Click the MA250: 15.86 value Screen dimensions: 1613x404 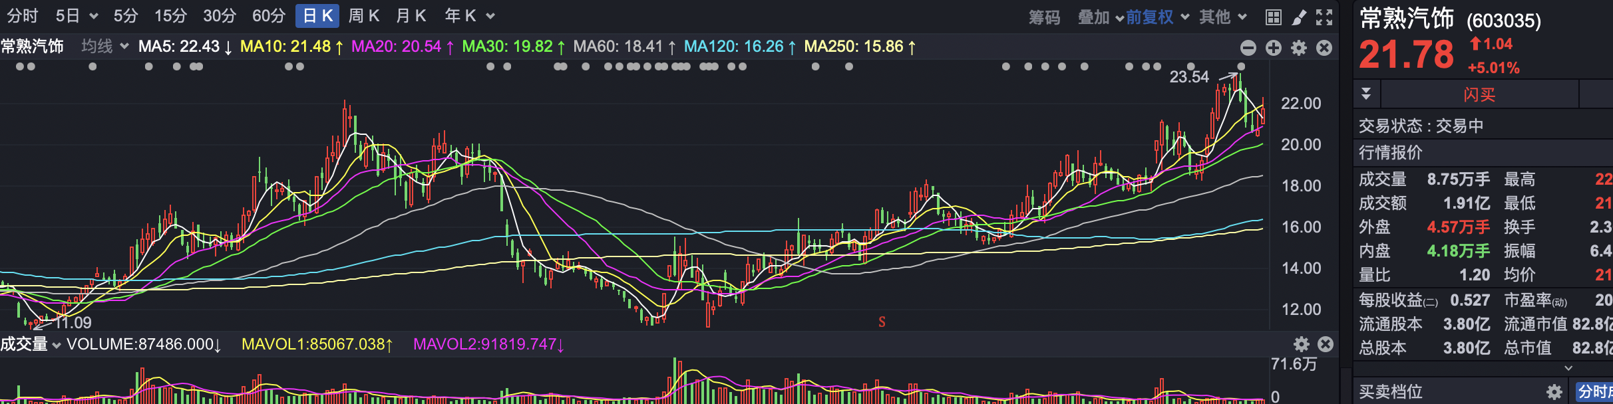pos(860,47)
